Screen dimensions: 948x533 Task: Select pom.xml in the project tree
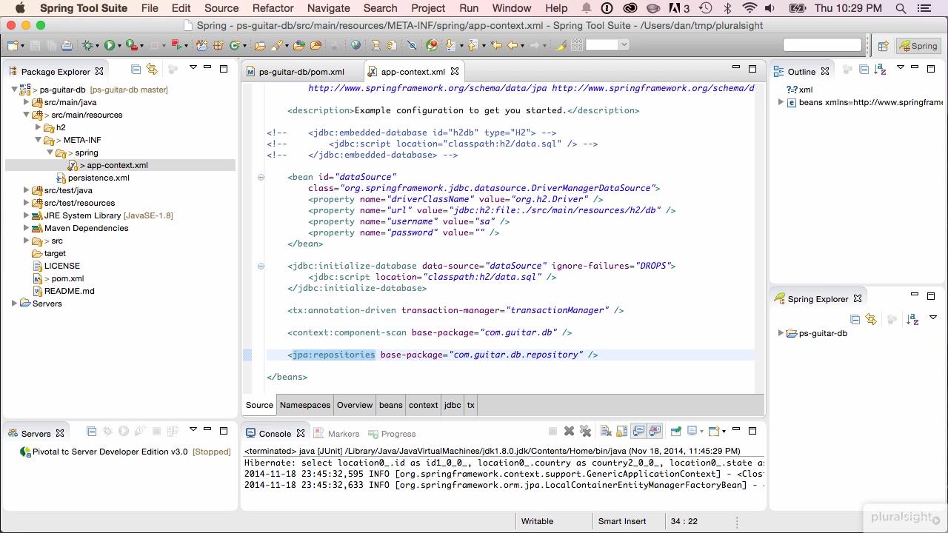pos(67,278)
